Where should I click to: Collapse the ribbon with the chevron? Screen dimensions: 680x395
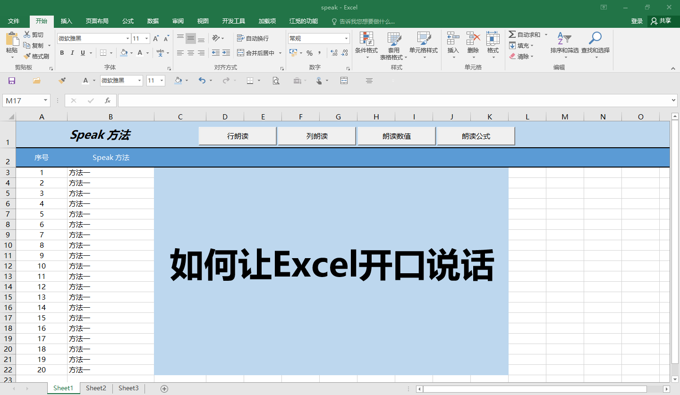pos(673,69)
